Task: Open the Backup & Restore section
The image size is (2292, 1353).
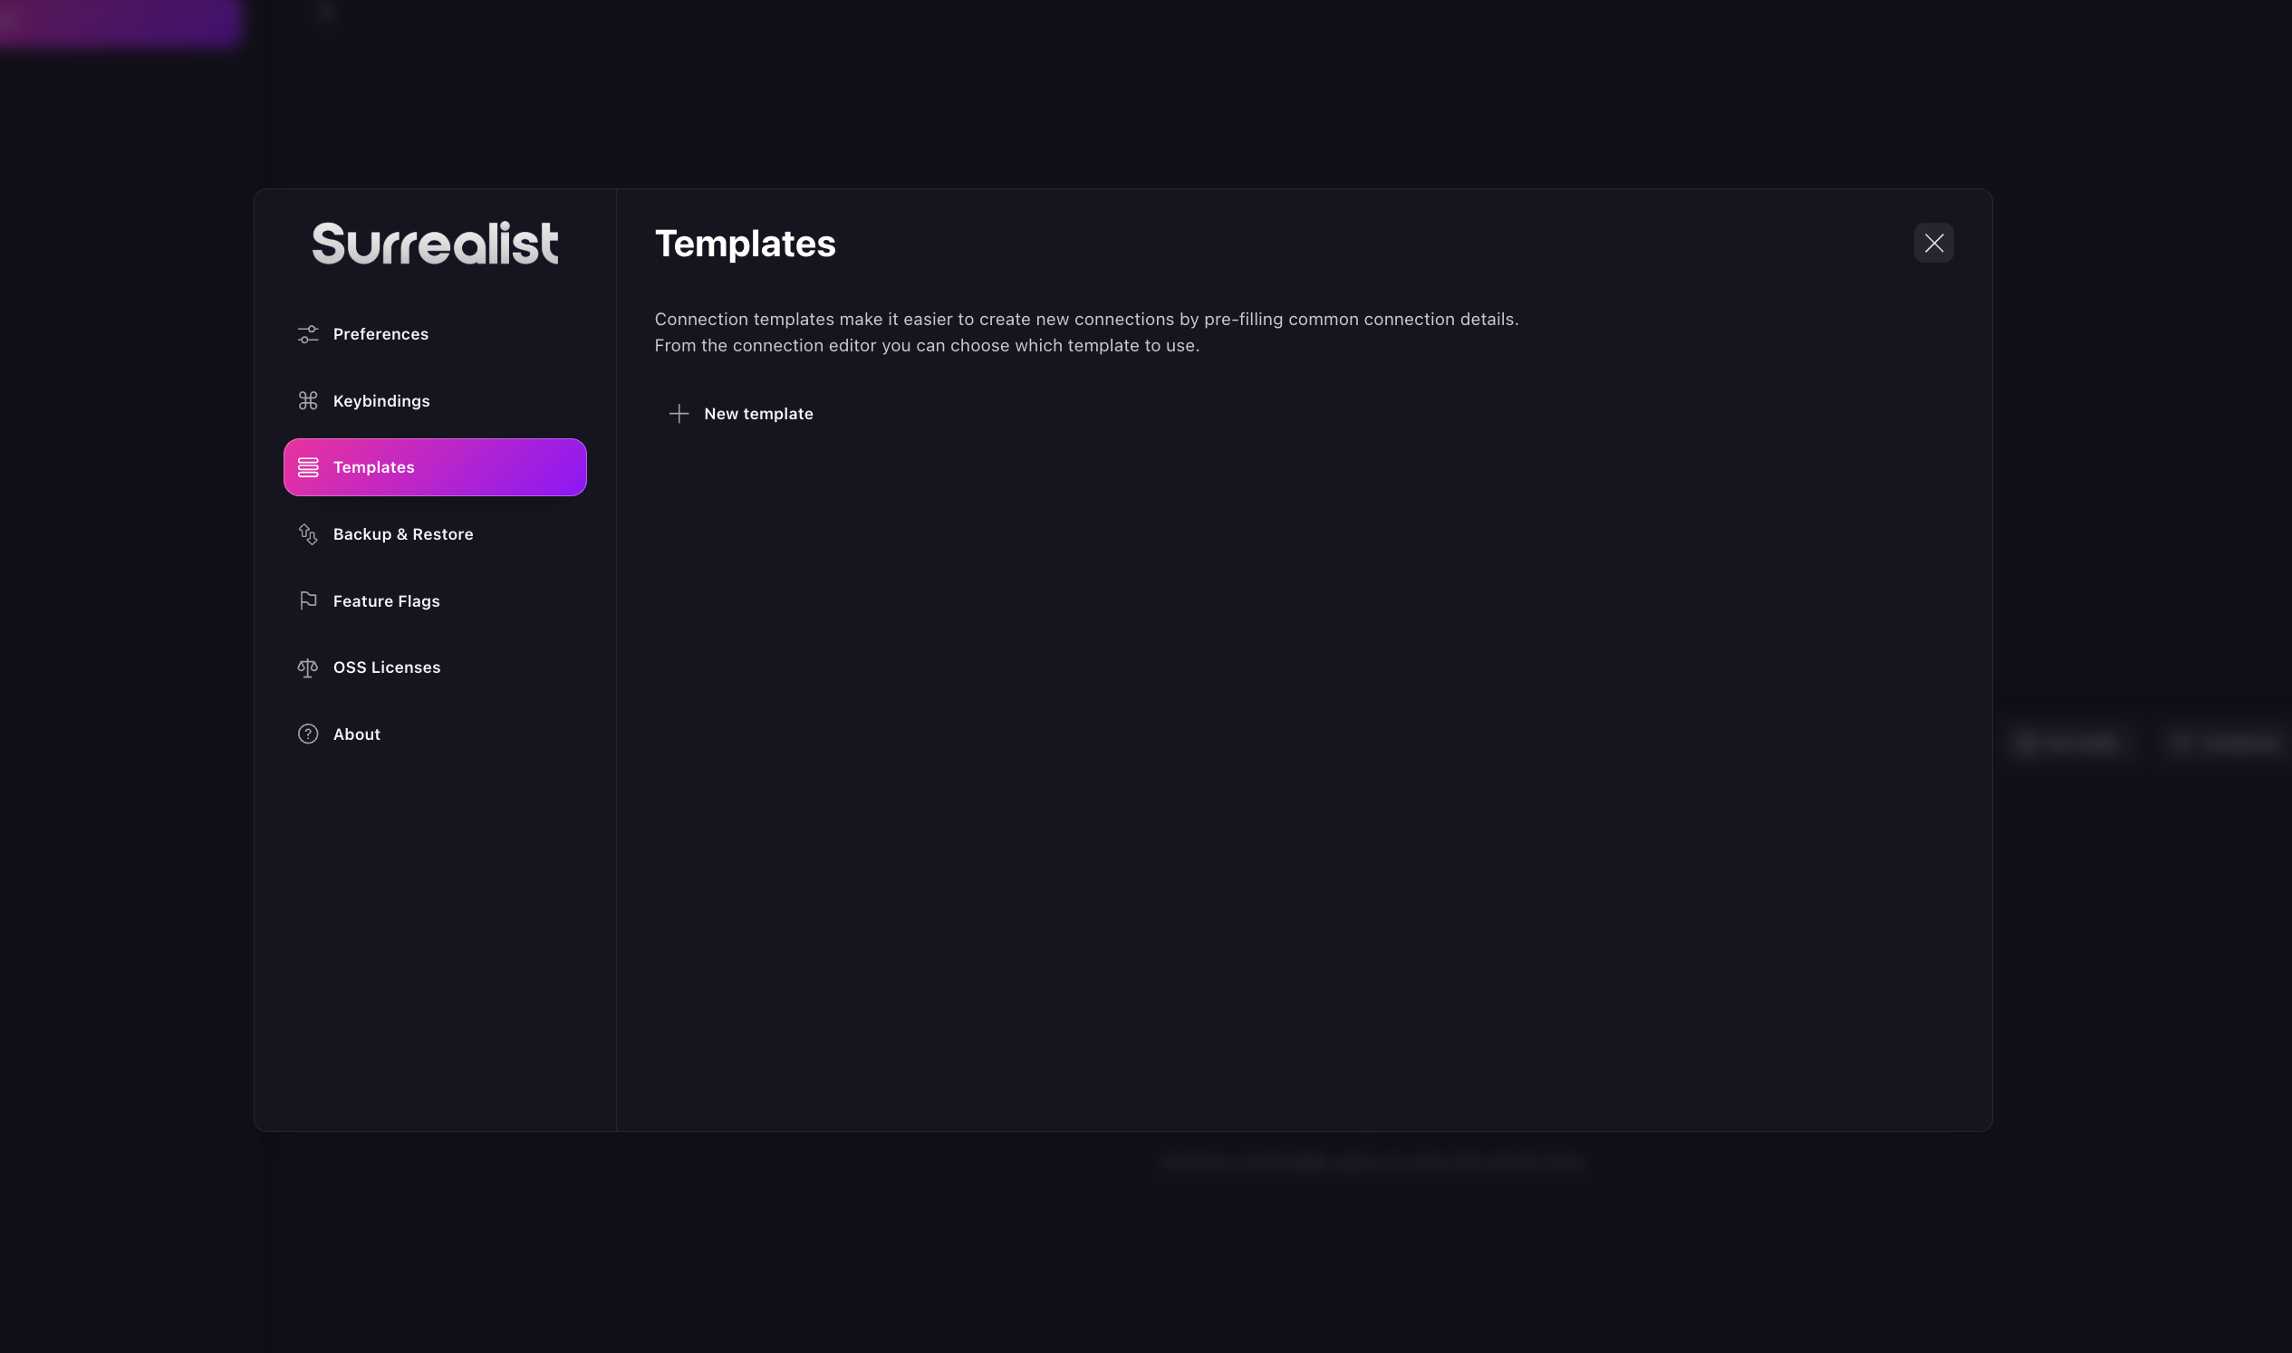Action: (x=403, y=534)
